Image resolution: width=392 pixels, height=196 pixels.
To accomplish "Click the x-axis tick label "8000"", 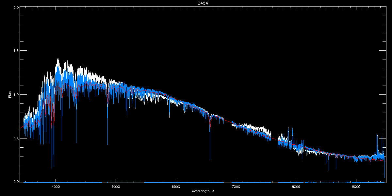I will pyautogui.click(x=296, y=187).
